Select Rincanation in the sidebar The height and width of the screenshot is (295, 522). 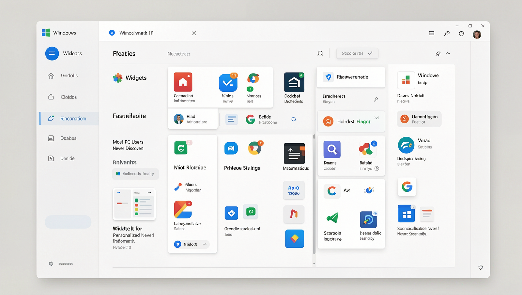pos(69,119)
